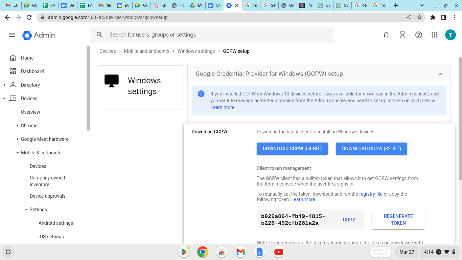The height and width of the screenshot is (260, 462).
Task: Click Learn more in blue info notice
Action: pyautogui.click(x=223, y=107)
